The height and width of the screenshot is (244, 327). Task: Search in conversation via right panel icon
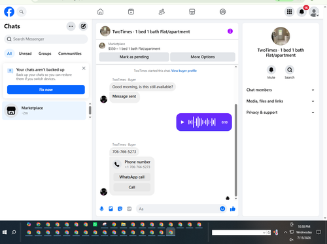click(x=290, y=70)
